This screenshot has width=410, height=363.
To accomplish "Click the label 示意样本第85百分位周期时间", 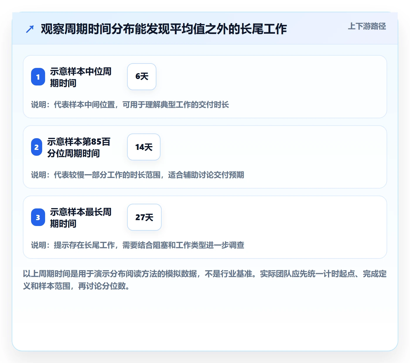I will click(x=79, y=147).
